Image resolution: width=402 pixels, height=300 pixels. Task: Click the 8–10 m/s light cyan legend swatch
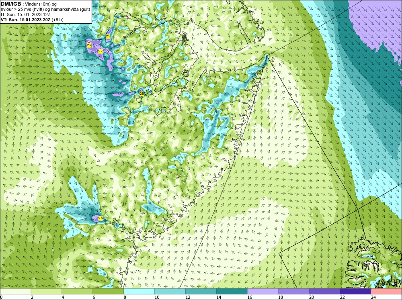(x=139, y=291)
